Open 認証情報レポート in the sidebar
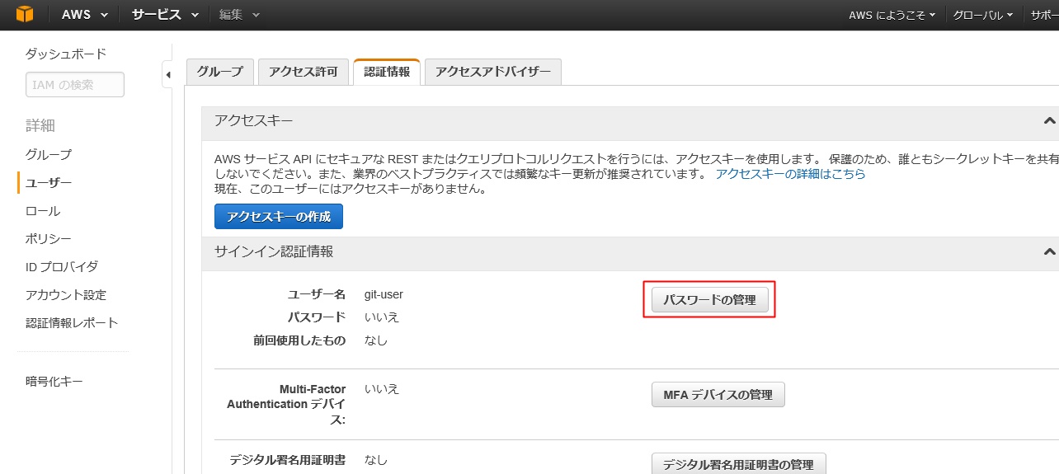Viewport: 1059px width, 474px height. coord(72,323)
